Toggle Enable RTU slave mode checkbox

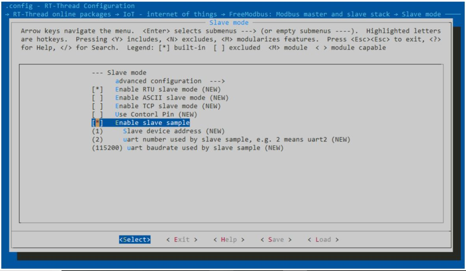(x=97, y=89)
